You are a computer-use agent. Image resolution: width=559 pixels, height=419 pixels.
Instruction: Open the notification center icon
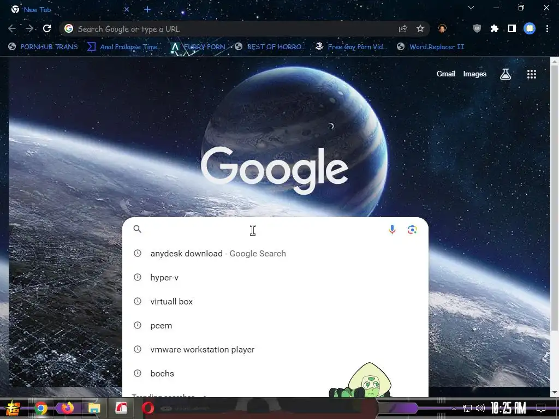541,408
